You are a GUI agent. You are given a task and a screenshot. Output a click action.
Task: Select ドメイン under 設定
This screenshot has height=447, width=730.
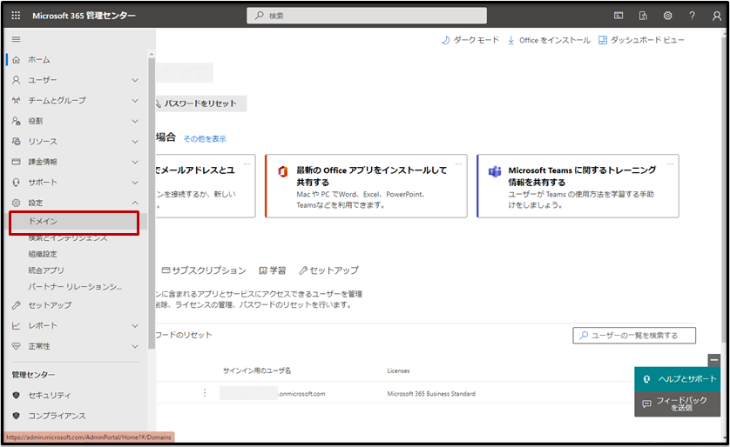(x=74, y=223)
